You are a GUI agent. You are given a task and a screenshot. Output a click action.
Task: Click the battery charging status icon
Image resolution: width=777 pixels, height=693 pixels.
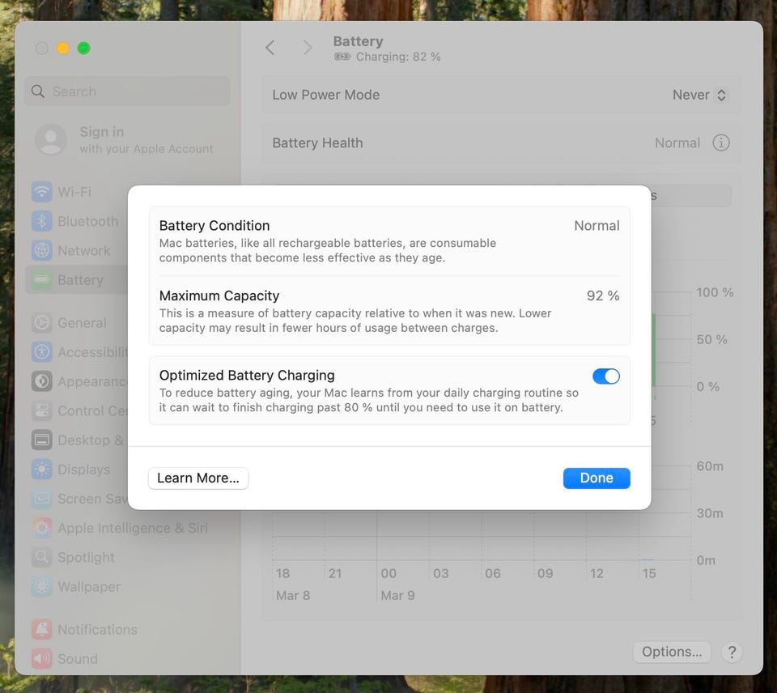pyautogui.click(x=342, y=57)
